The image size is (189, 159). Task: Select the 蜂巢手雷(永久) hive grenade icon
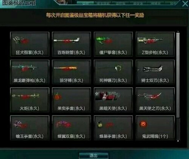106,124
